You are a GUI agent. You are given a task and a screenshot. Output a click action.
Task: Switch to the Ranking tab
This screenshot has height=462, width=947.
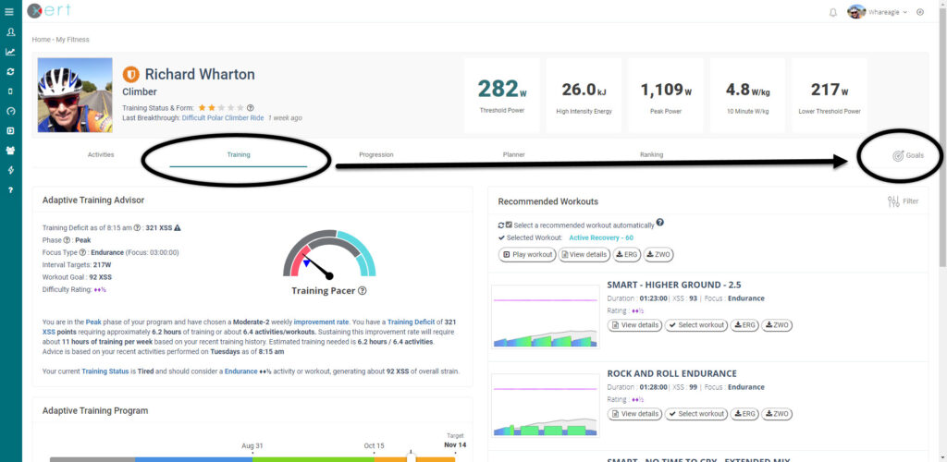coord(652,155)
